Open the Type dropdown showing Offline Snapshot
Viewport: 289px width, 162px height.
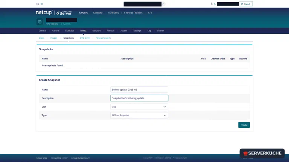click(x=139, y=115)
